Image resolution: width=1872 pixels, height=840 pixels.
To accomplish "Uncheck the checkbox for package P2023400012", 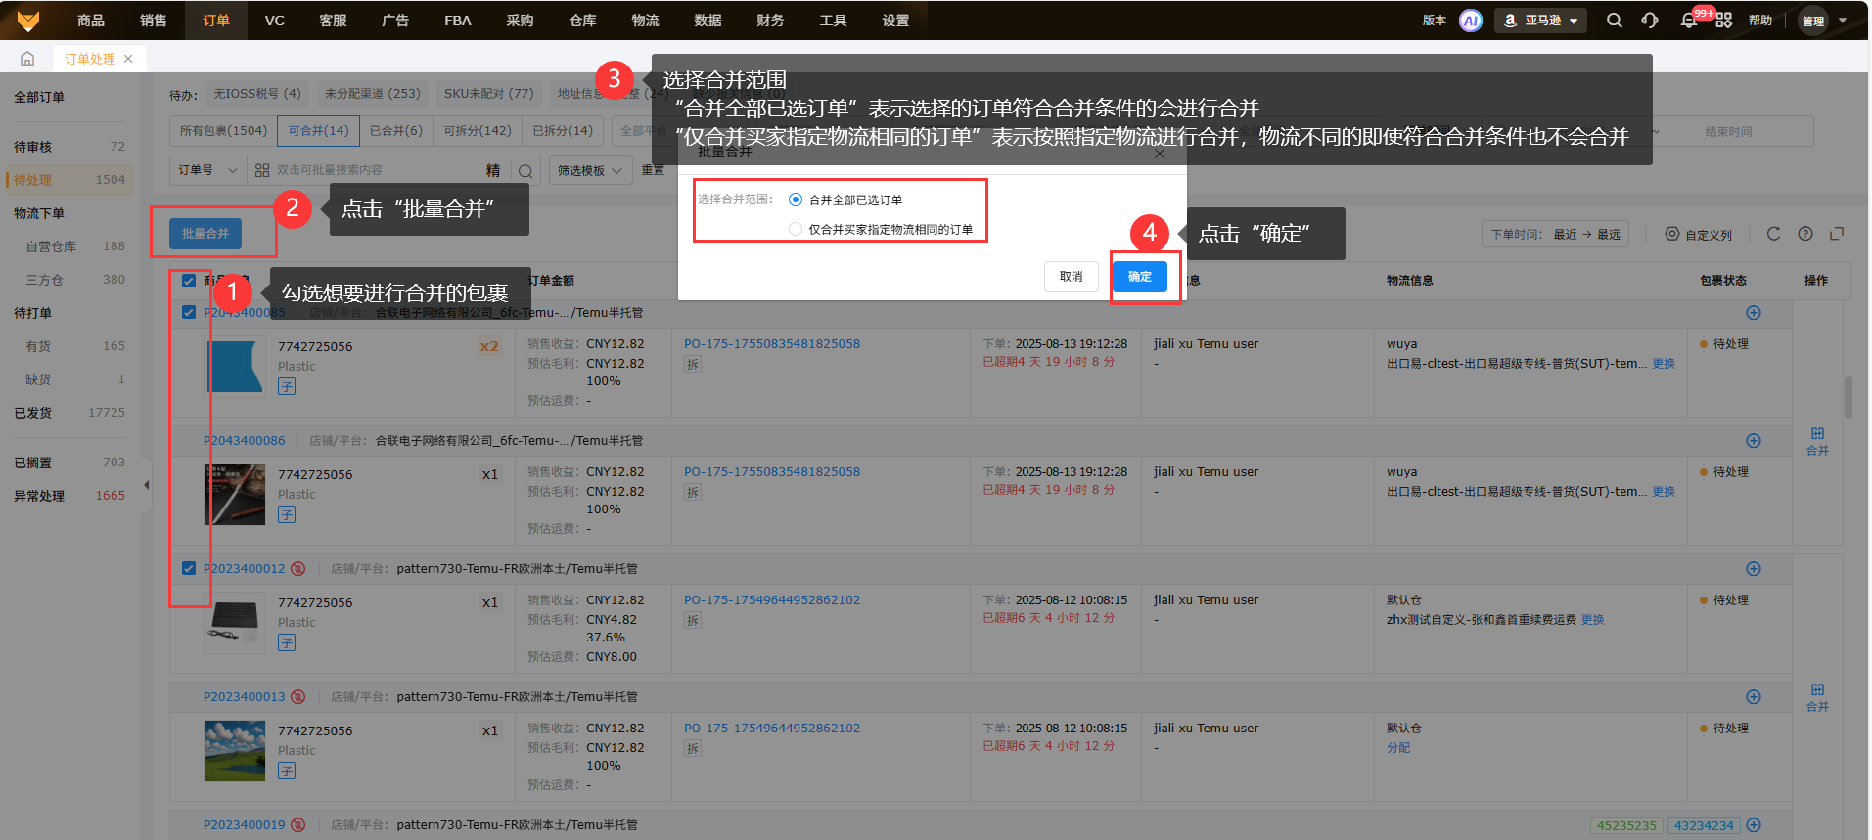I will click(x=189, y=568).
